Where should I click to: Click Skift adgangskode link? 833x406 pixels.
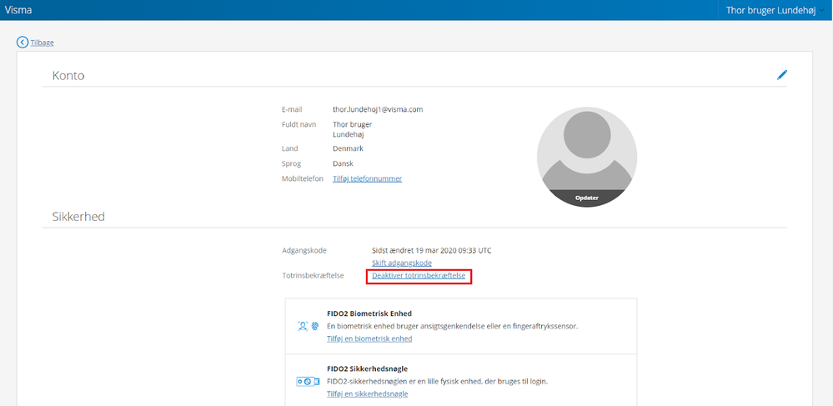pos(402,263)
